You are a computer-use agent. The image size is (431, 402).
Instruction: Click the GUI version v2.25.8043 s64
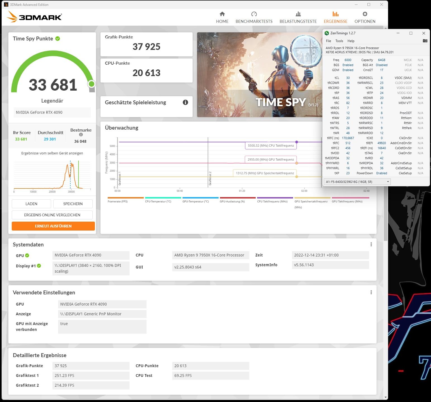coord(210,267)
